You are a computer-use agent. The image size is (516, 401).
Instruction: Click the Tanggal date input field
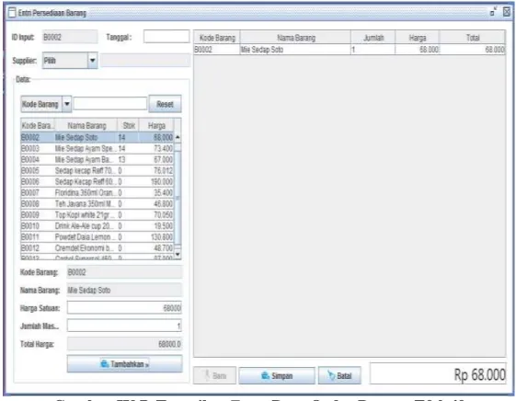point(166,37)
